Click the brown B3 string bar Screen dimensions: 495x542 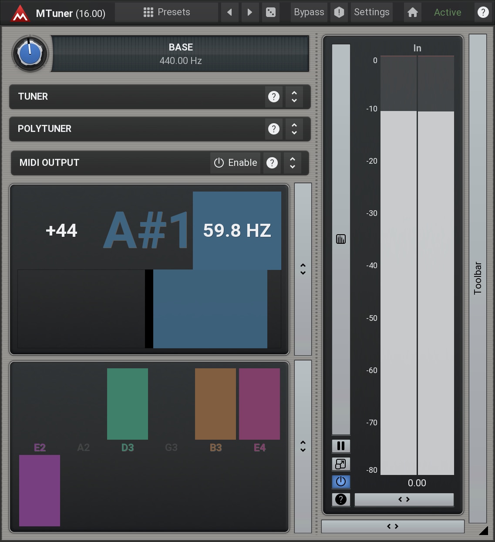coord(216,404)
